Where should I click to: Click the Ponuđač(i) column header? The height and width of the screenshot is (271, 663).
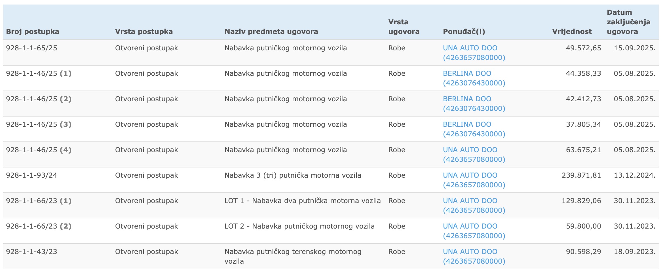pos(464,31)
